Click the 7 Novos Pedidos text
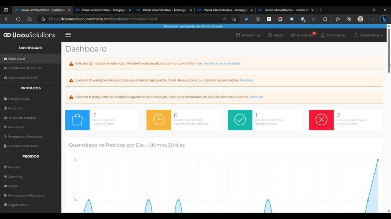Image resolution: width=391 pixels, height=219 pixels. click(x=103, y=119)
